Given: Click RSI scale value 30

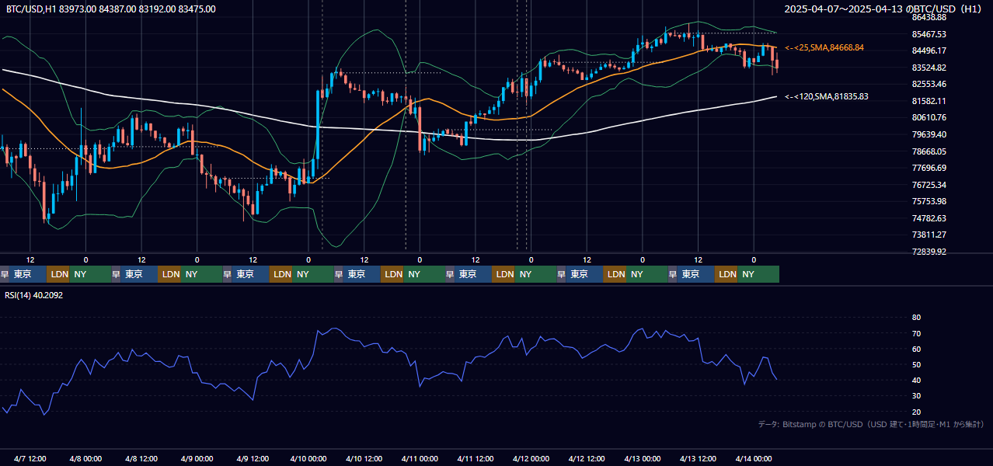Looking at the screenshot, I should [916, 396].
